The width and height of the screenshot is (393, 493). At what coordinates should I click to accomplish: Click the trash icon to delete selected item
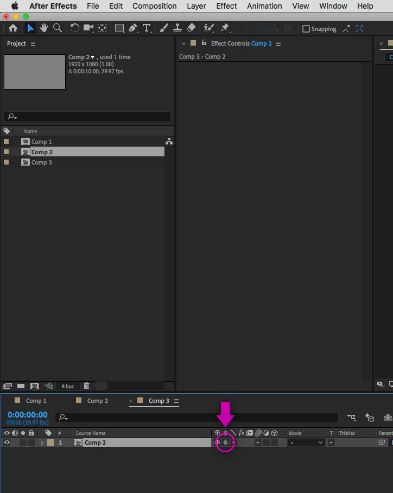(x=87, y=386)
